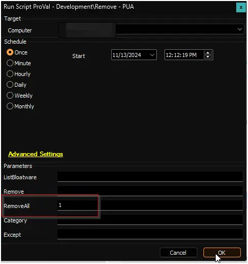The width and height of the screenshot is (248, 264).
Task: Close the Run Script dialog window
Action: pyautogui.click(x=241, y=8)
